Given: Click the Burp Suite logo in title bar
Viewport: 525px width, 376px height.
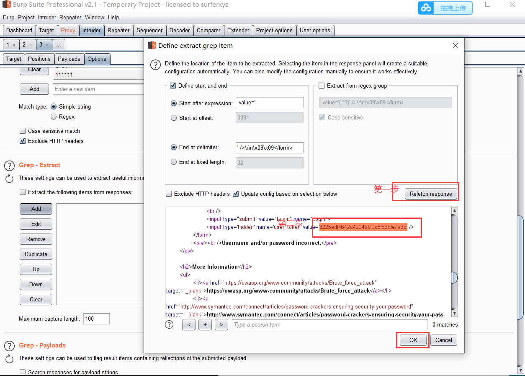Looking at the screenshot, I should click(6, 5).
